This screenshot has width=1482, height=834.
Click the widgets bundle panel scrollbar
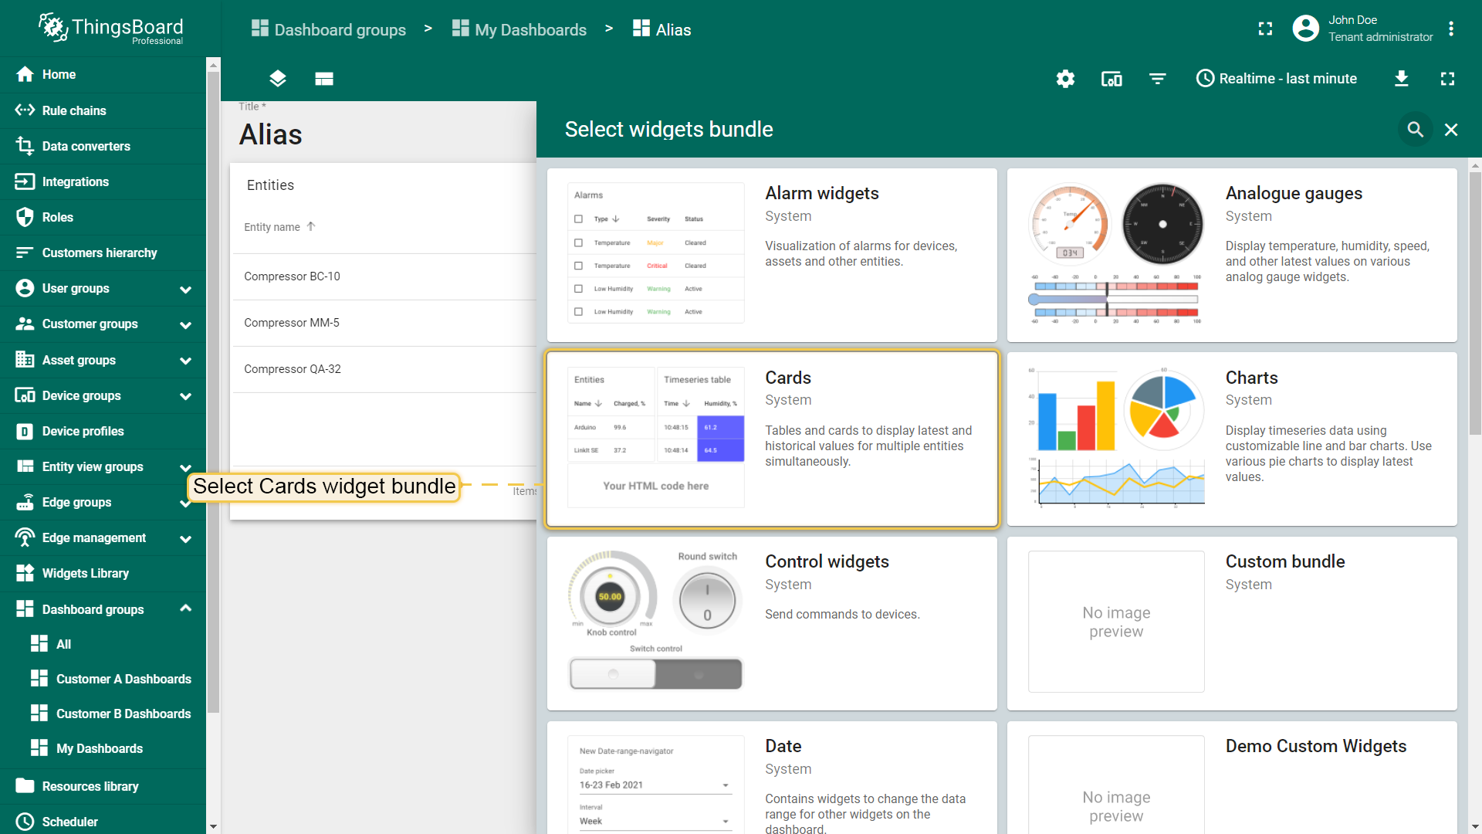1475,303
